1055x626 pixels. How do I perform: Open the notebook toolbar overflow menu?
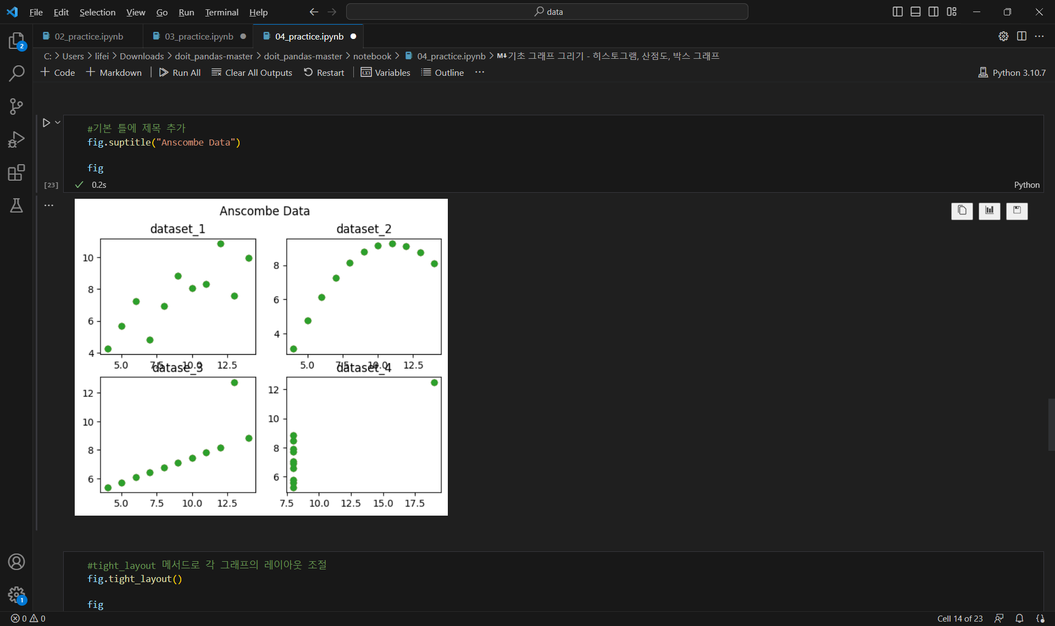[480, 72]
